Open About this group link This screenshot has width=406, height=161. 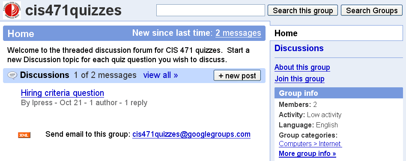[x=302, y=67]
